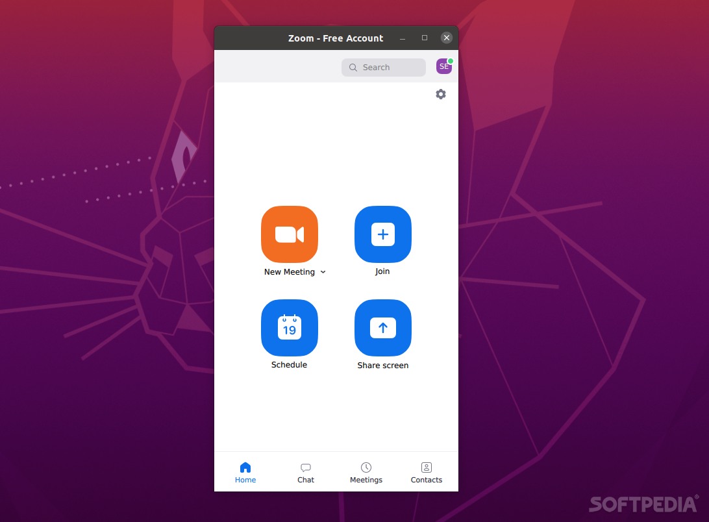The image size is (709, 522).
Task: Close the Zoom window
Action: coord(447,38)
